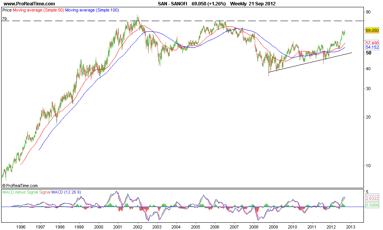Click the 2011 year label
Viewport: 383px width, 230px height.
point(312,227)
